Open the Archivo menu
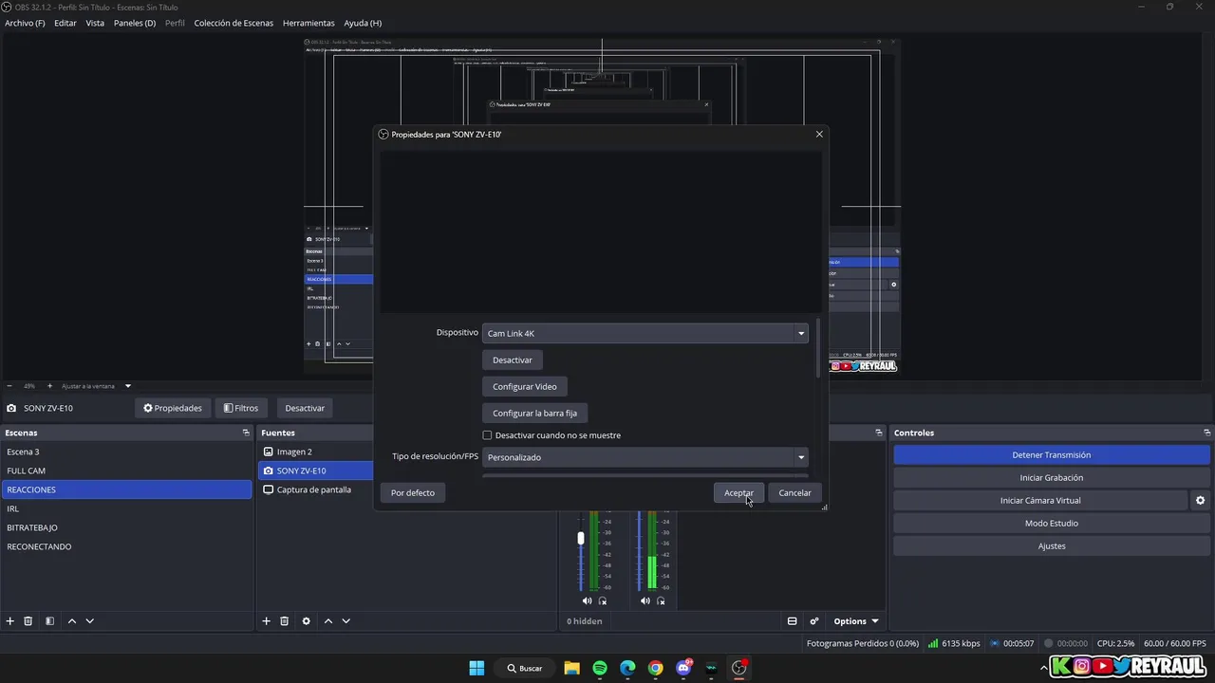 (25, 23)
